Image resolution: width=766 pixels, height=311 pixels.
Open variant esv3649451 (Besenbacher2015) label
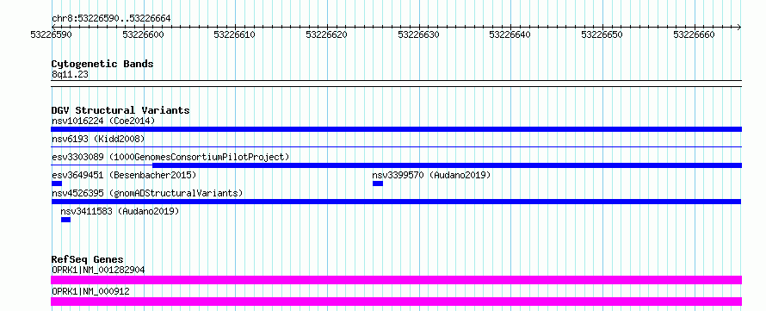(124, 175)
